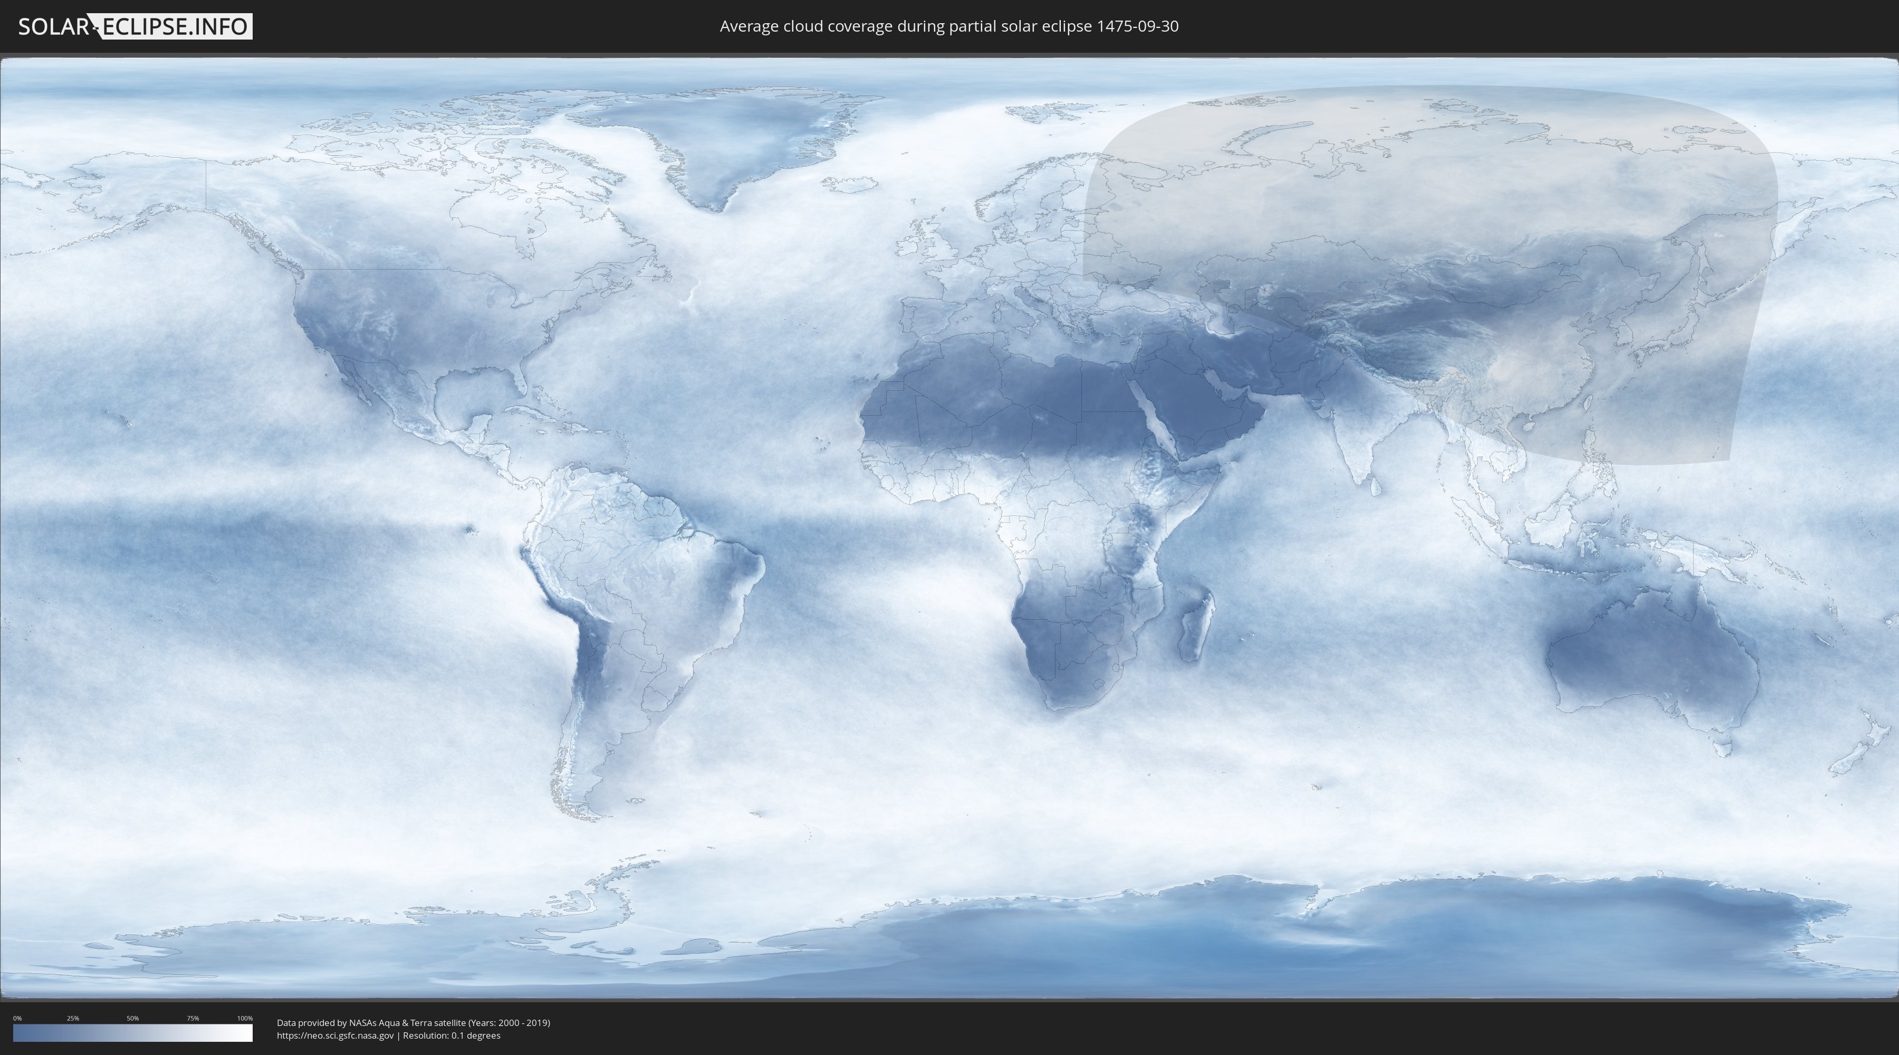
Task: Click the 75% legend label
Action: click(193, 1018)
